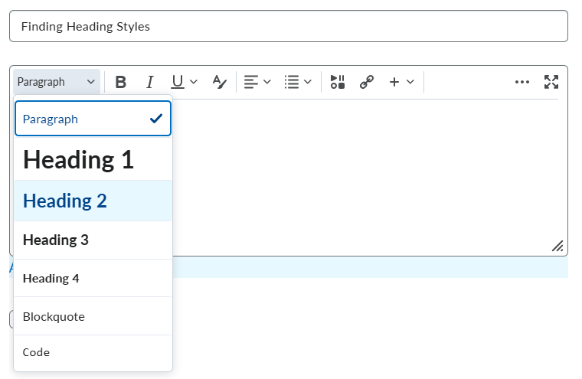The image size is (582, 379).
Task: Click the bulleted list icon
Action: tap(292, 82)
